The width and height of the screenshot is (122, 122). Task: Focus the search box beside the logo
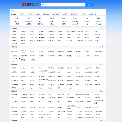coord(63,5)
